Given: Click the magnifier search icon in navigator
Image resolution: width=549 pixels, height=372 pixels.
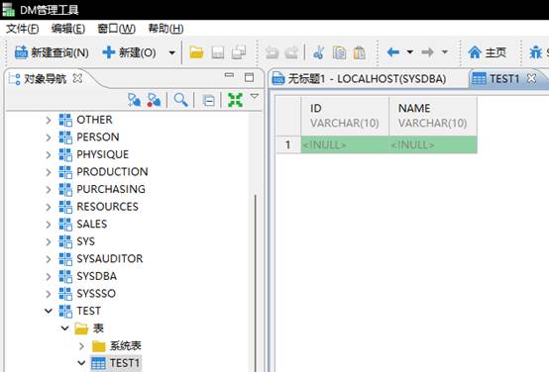Looking at the screenshot, I should (180, 100).
